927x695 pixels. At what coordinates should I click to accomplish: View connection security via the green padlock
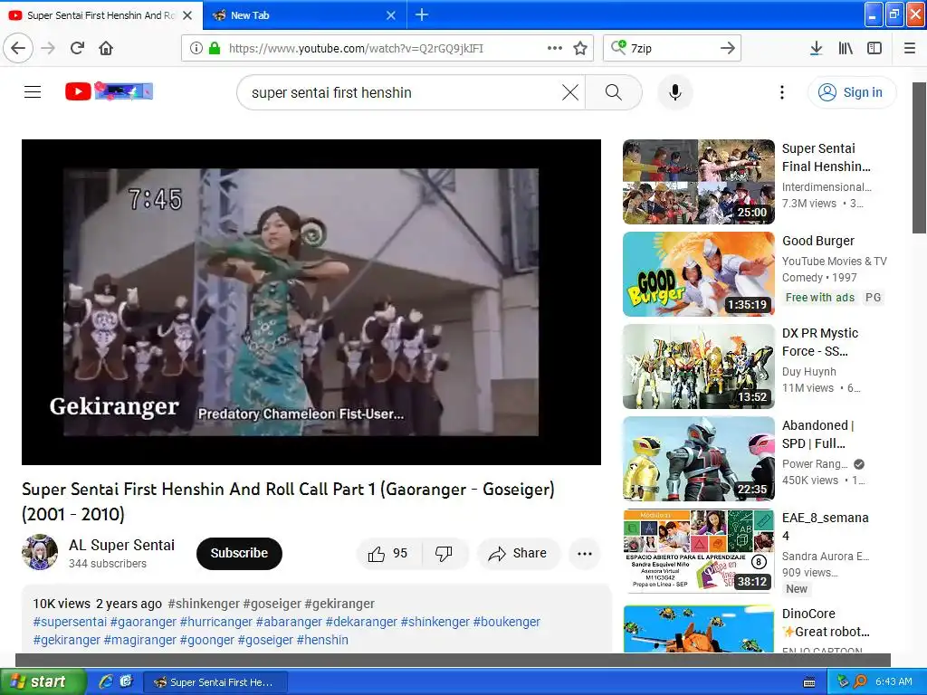click(214, 48)
